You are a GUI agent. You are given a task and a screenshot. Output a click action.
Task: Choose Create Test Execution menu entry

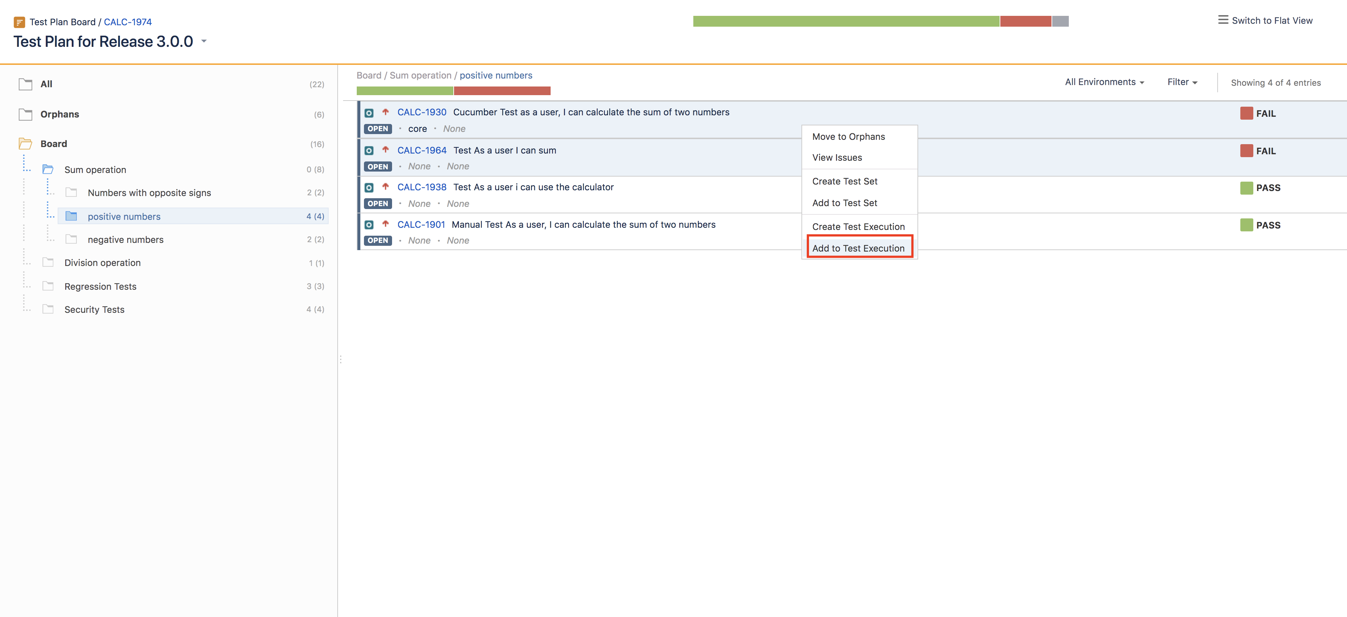click(858, 226)
